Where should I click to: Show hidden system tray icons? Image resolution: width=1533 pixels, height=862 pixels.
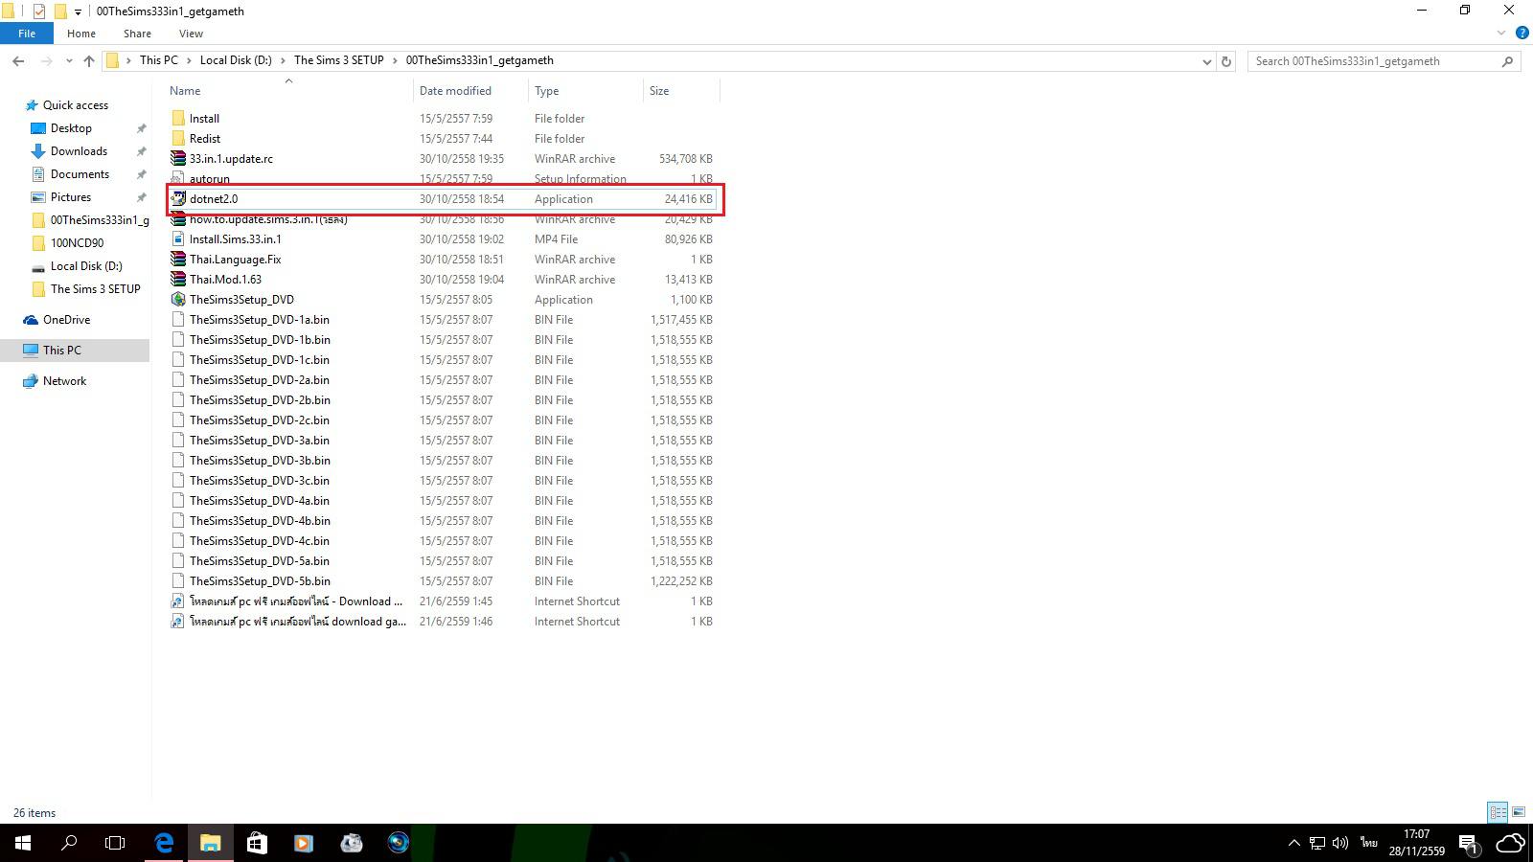(1294, 843)
